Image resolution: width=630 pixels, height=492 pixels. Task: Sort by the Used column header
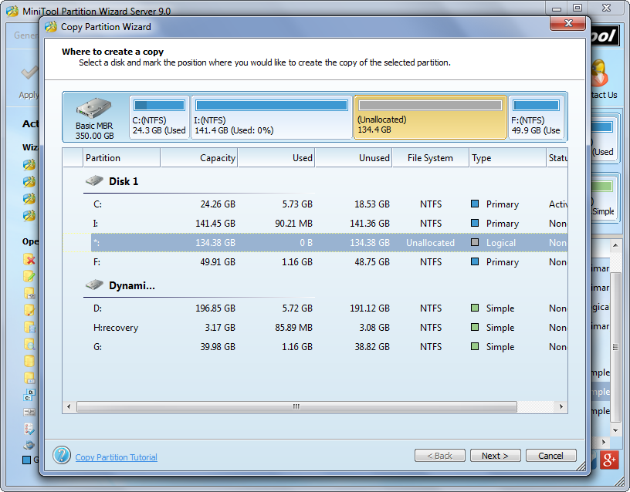(x=276, y=158)
